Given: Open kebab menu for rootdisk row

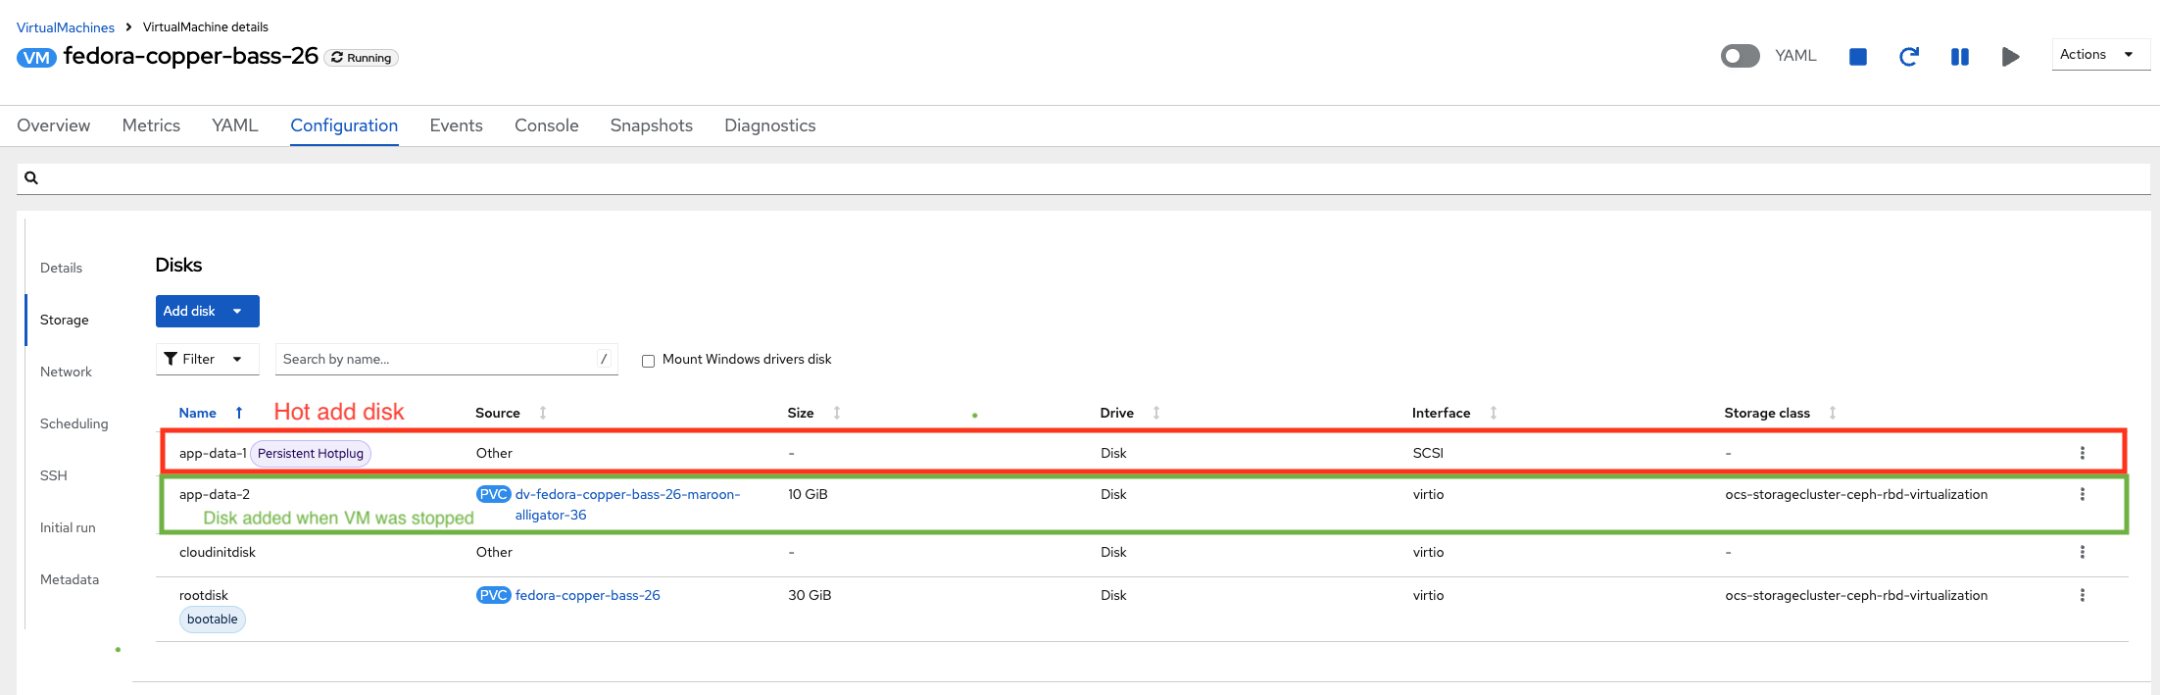Looking at the screenshot, I should [x=2082, y=595].
